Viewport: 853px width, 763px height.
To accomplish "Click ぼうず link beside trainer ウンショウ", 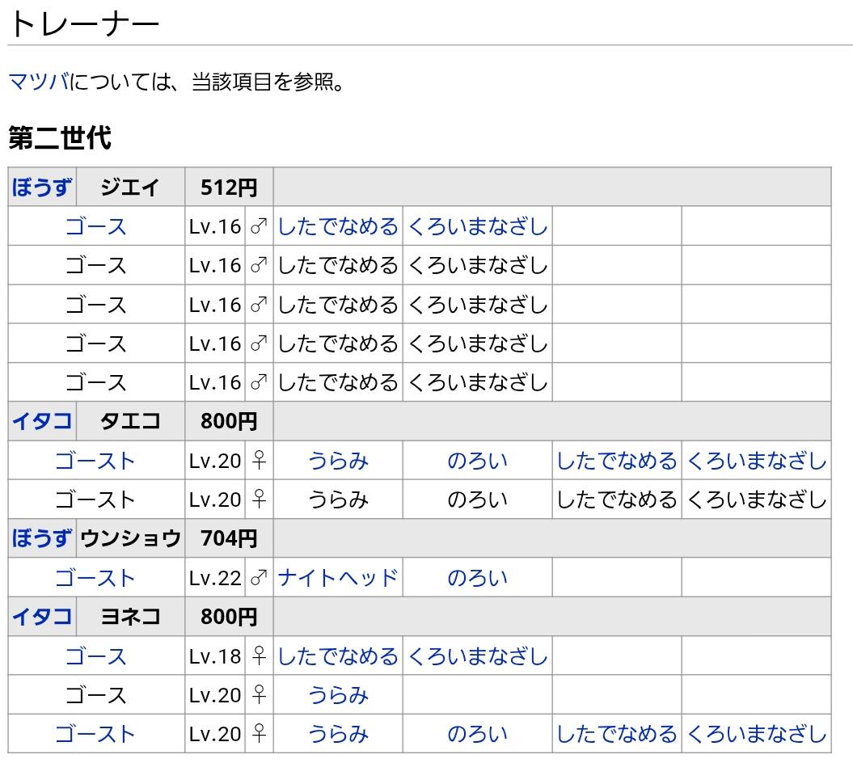I will click(41, 538).
